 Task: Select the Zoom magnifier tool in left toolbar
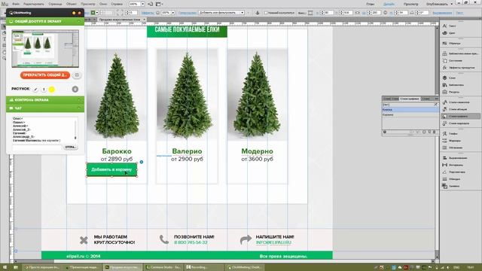[x=4, y=58]
